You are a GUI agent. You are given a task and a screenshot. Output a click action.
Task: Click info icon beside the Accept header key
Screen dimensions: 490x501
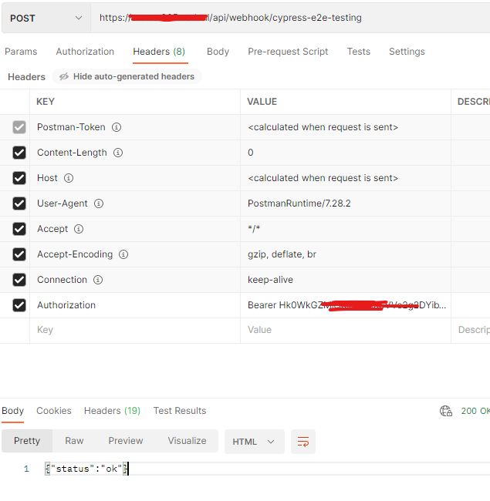tap(79, 229)
